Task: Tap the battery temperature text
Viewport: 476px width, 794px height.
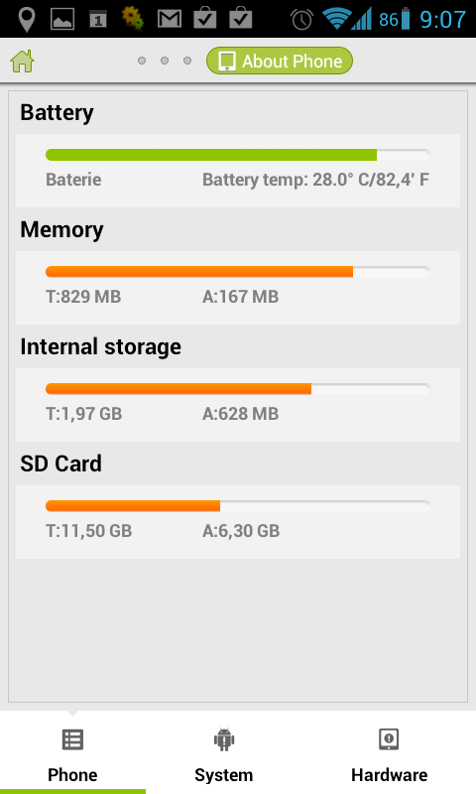Action: coord(315,180)
